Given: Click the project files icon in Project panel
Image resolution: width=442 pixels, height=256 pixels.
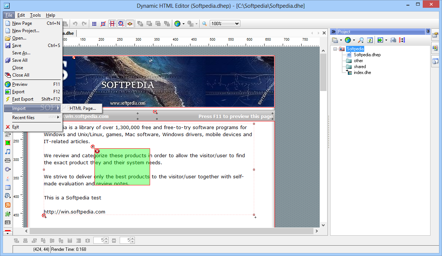Looking at the screenshot, I should pos(335,40).
